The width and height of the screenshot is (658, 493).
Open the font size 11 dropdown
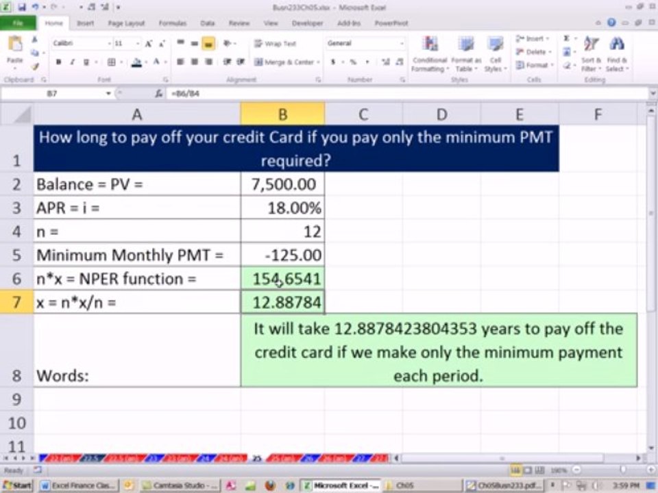[x=137, y=43]
